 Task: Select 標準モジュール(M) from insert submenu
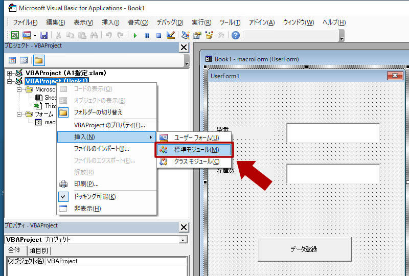coord(194,150)
